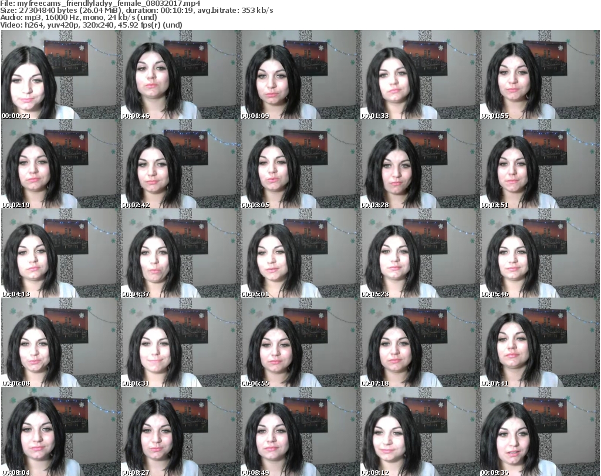Screen dimensions: 601x476
Task: Select the thumbnail frame at 00:05:23
Action: tap(420, 253)
